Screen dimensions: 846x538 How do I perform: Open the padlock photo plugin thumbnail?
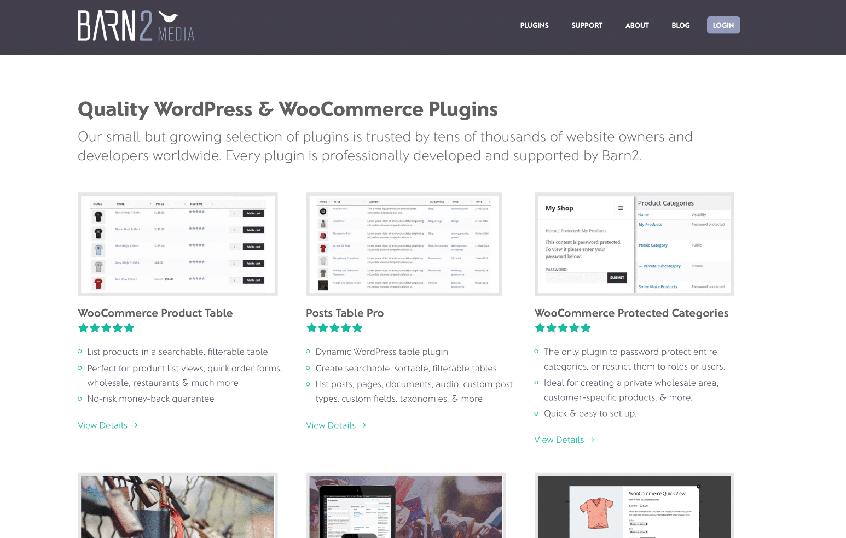[x=178, y=506]
